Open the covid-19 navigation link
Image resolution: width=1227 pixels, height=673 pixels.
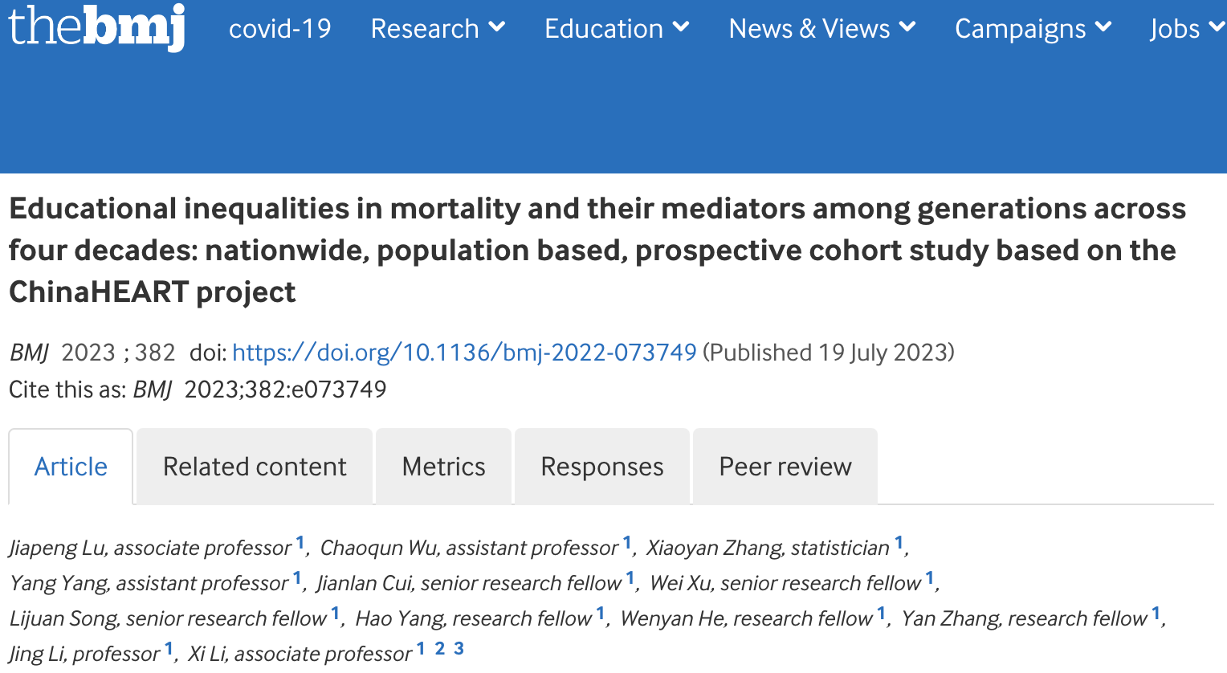[279, 29]
